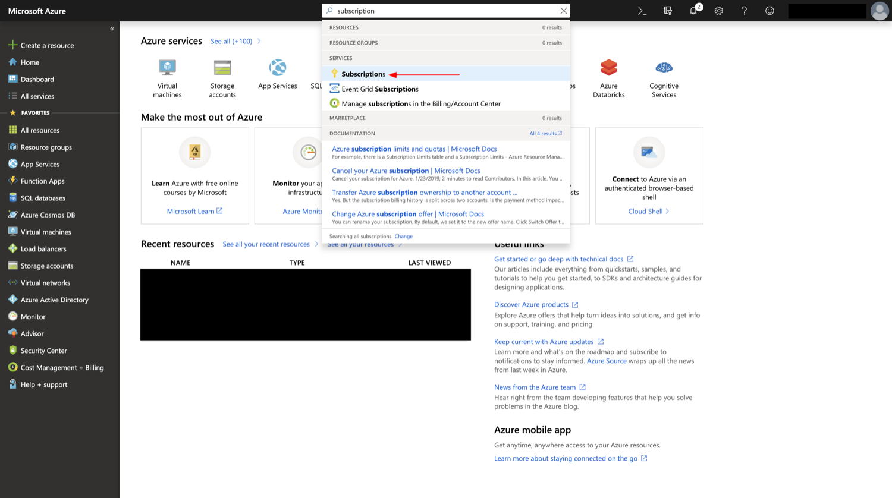Click Manage subscriptions billing icon
Viewport: 892px width, 498px height.
(334, 103)
